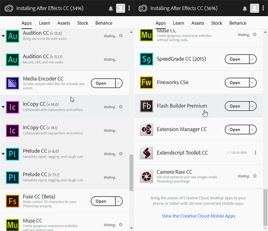
Task: Cancel the waiting Camera Raw CC install
Action: [255, 176]
